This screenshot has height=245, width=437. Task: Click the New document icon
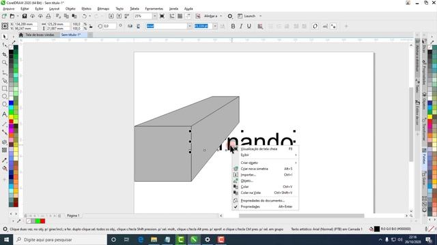tap(4, 16)
